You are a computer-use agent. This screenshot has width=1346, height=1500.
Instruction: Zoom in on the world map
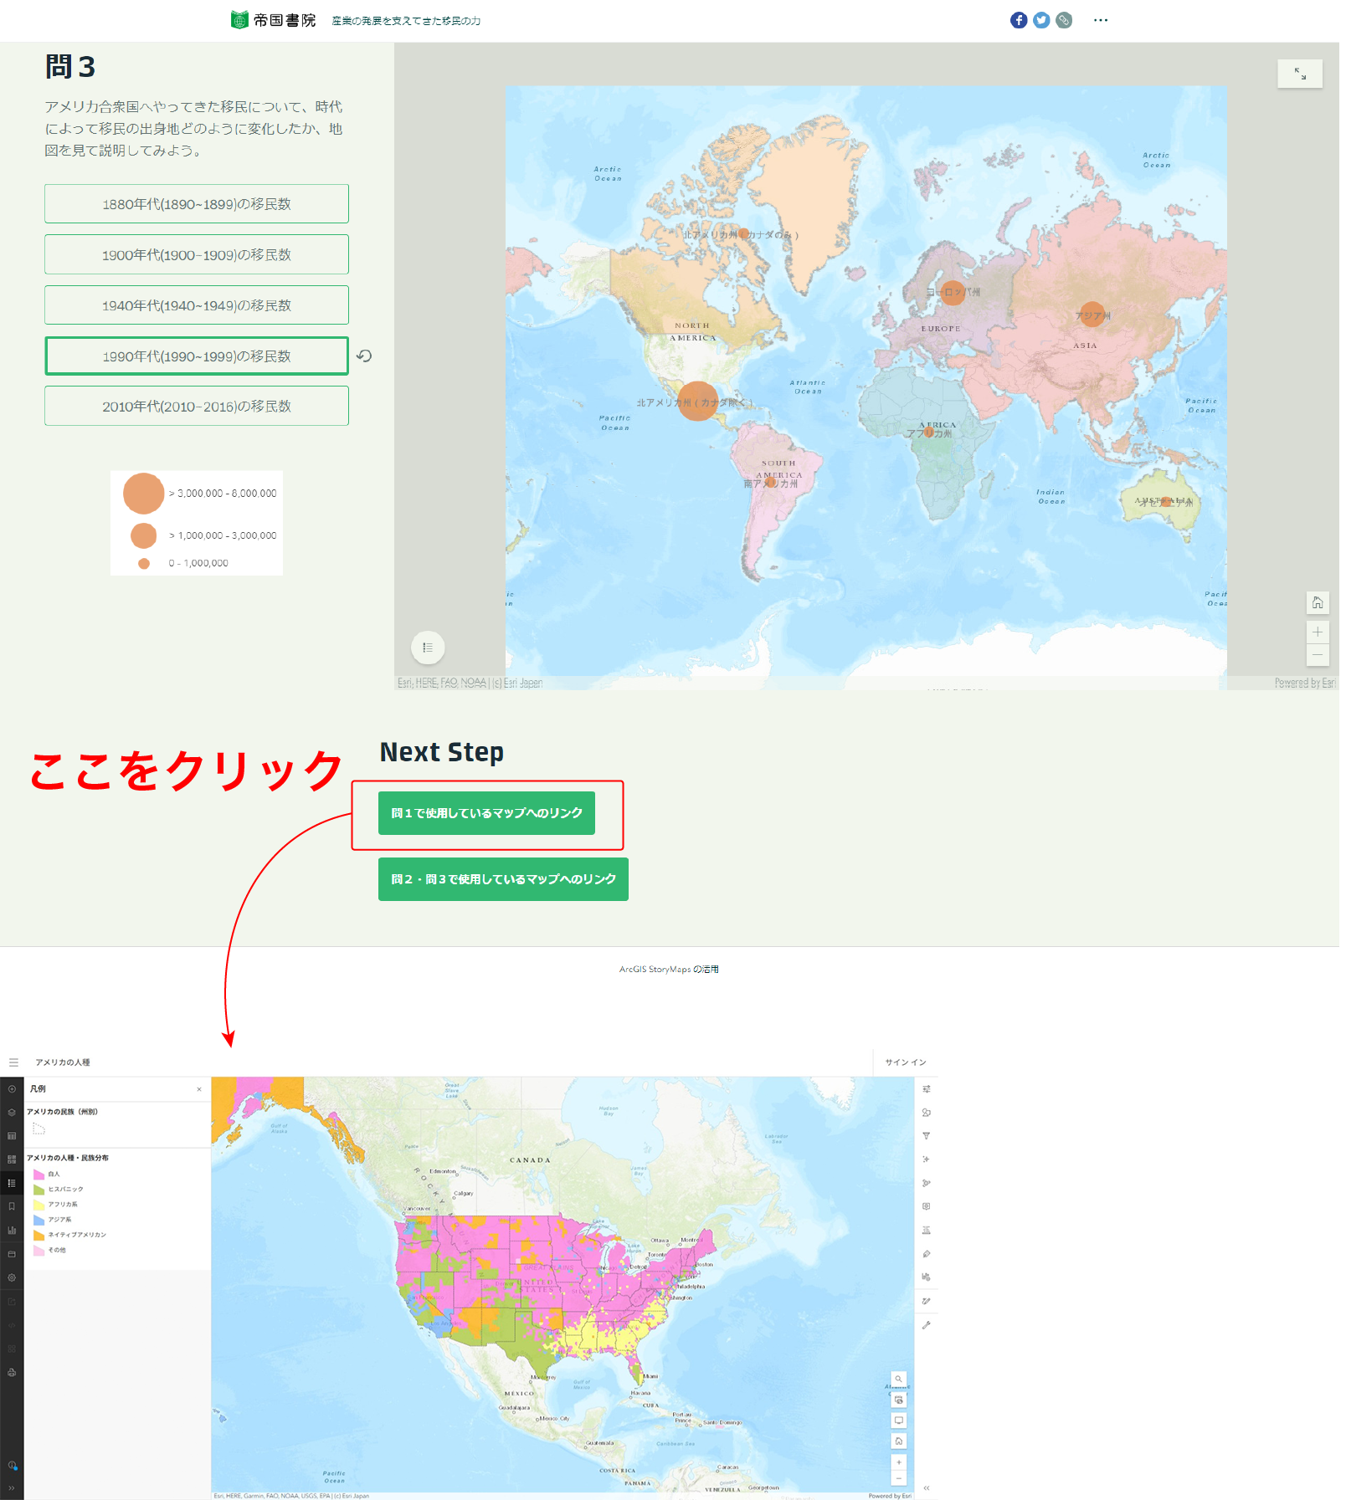pyautogui.click(x=1317, y=632)
